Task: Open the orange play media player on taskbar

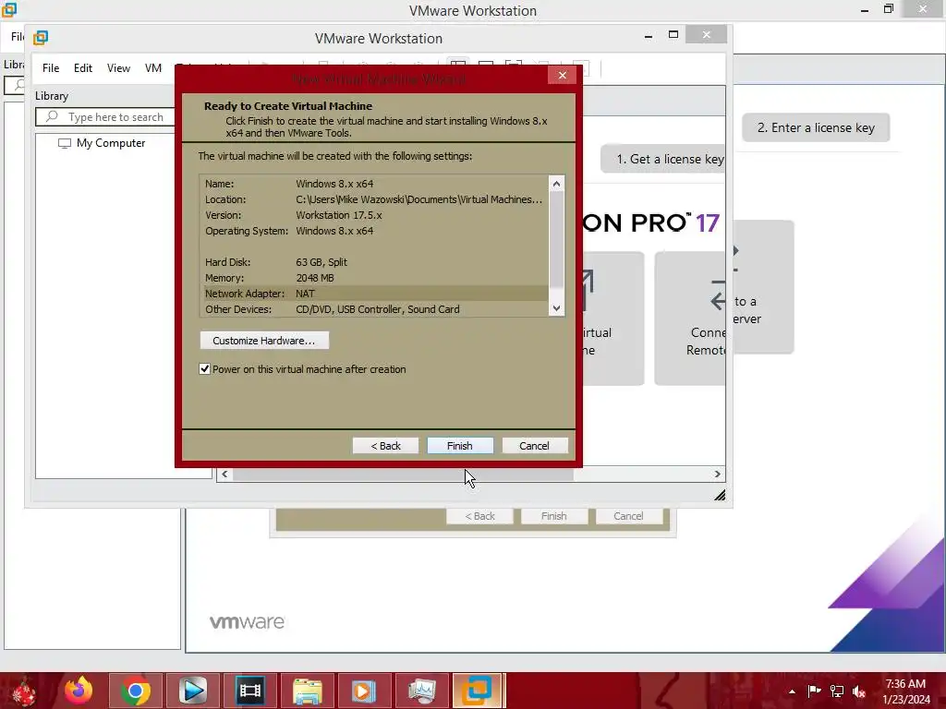Action: point(364,691)
